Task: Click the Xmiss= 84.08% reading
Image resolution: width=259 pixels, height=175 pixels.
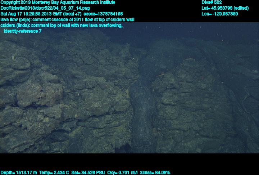Action: (x=155, y=173)
